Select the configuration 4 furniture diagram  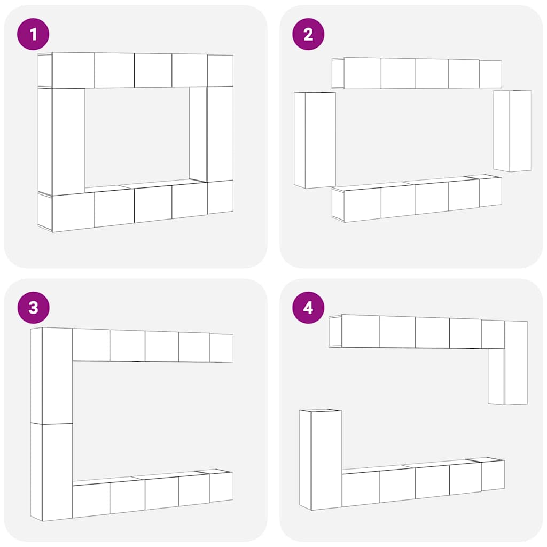click(413, 412)
